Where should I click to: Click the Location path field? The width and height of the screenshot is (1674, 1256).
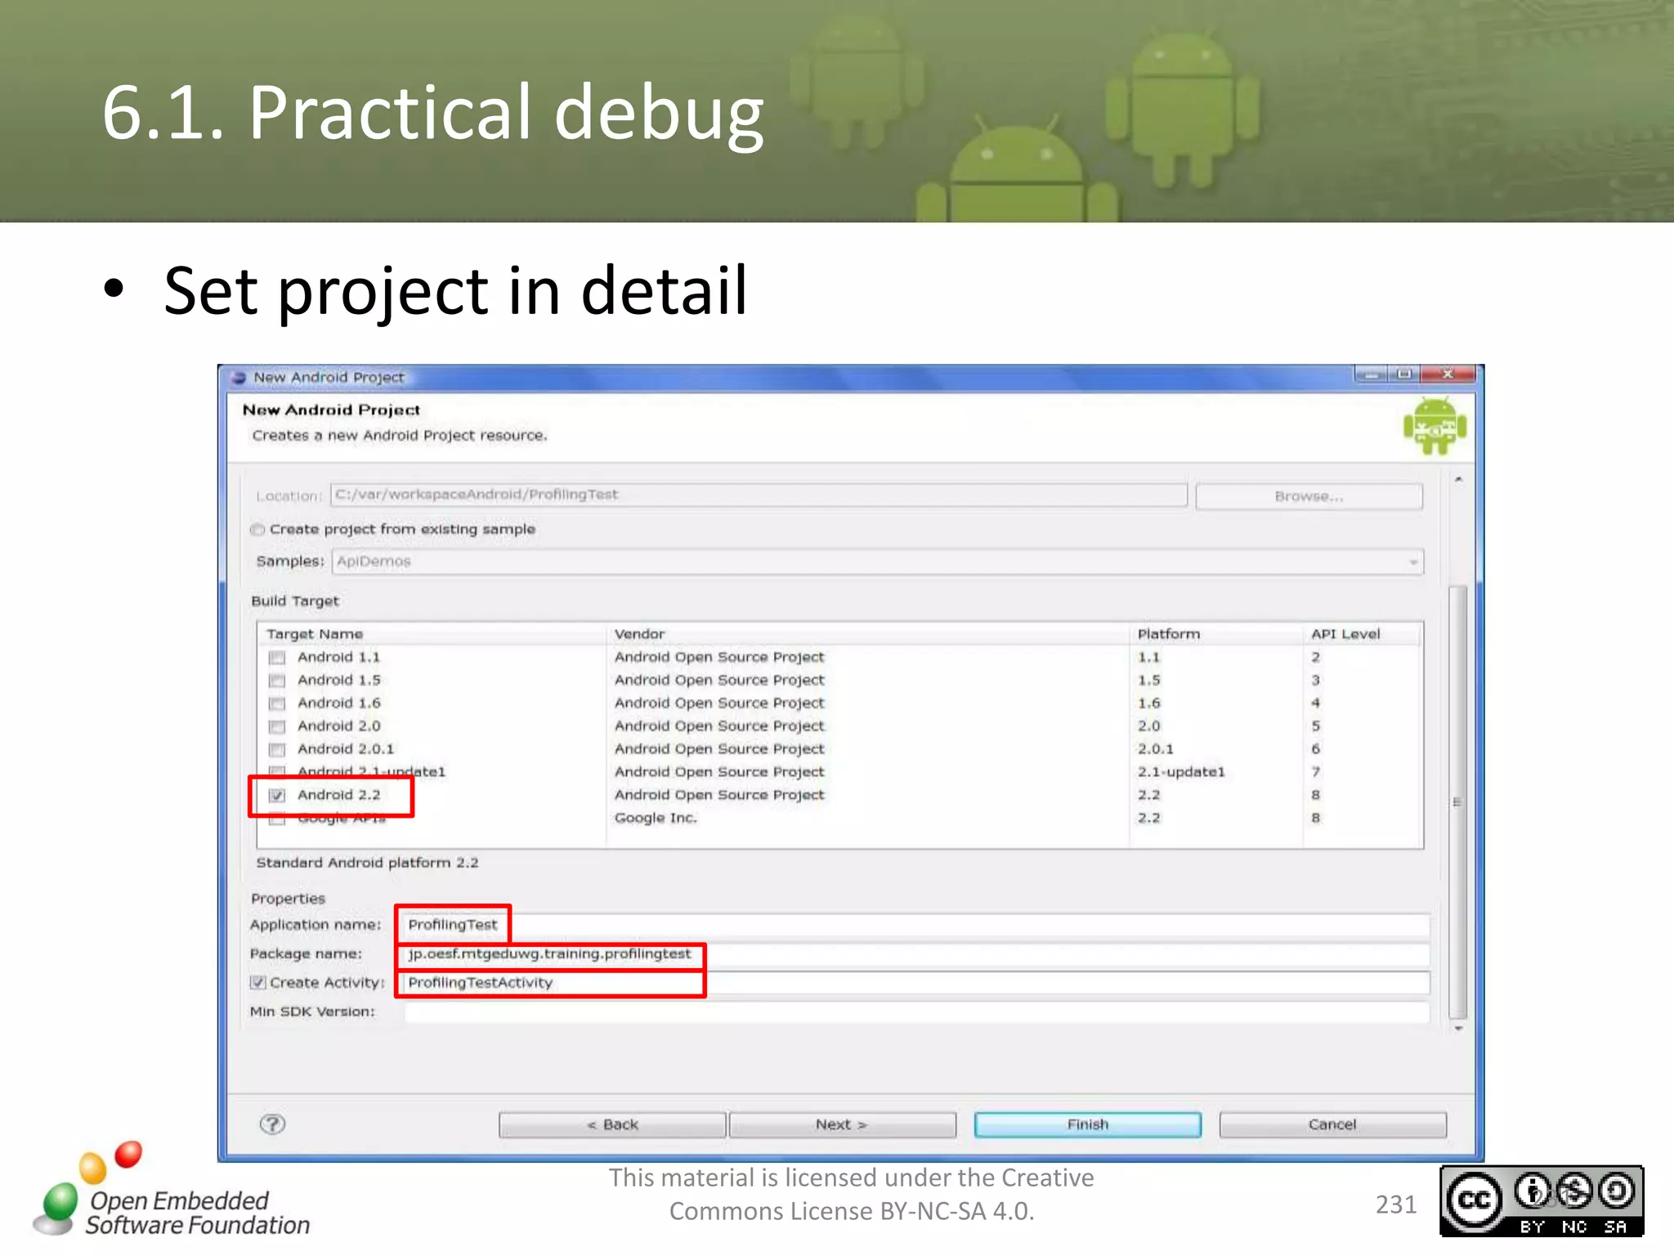pos(759,495)
